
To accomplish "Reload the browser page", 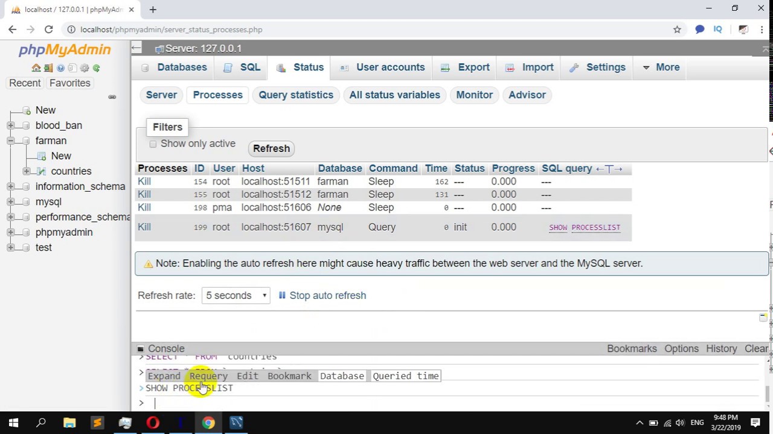I will pyautogui.click(x=48, y=30).
